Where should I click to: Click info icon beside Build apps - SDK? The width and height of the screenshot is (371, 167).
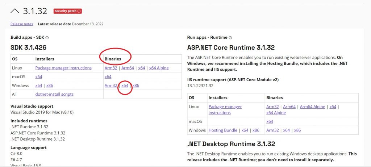(47, 38)
